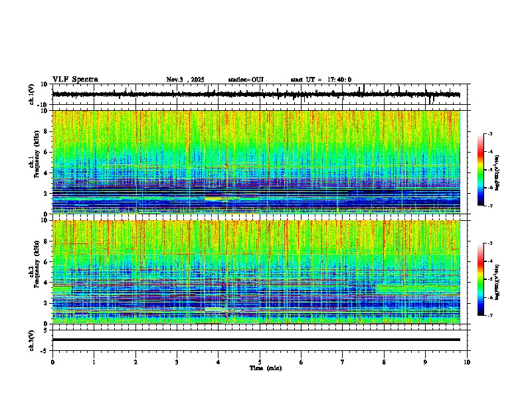Click the ch.2 color bar "-6" label
526x406 pixels.
(489, 297)
